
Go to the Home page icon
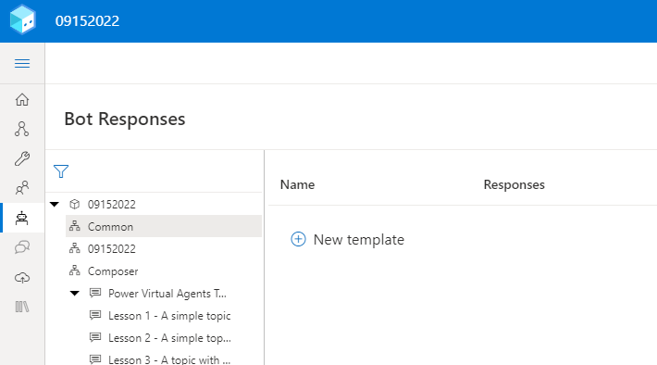(x=22, y=100)
